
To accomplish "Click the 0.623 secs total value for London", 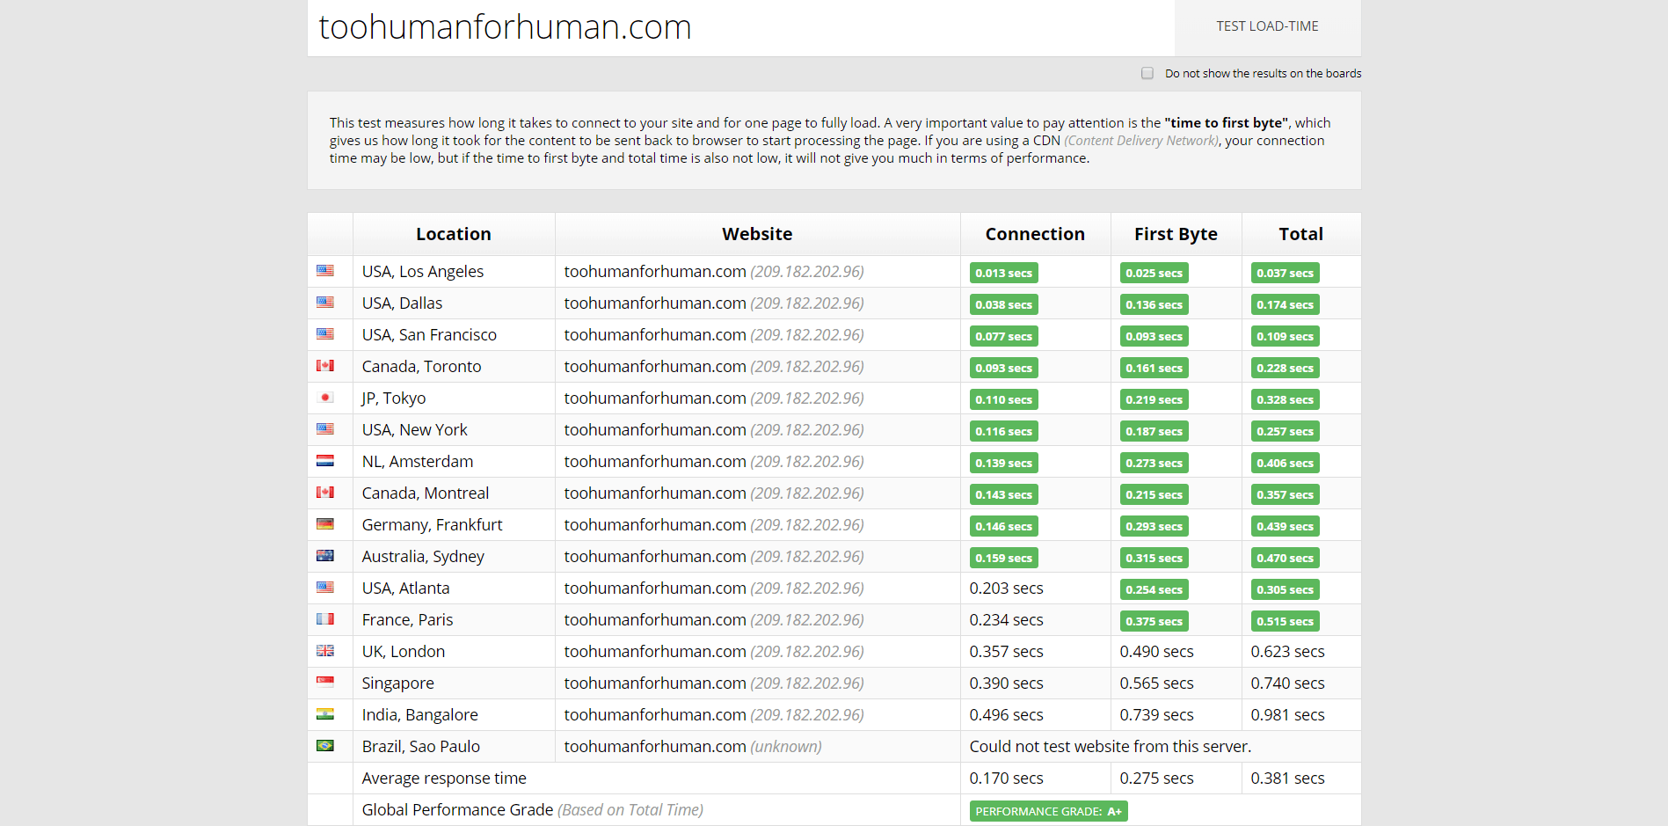I will 1287,651.
